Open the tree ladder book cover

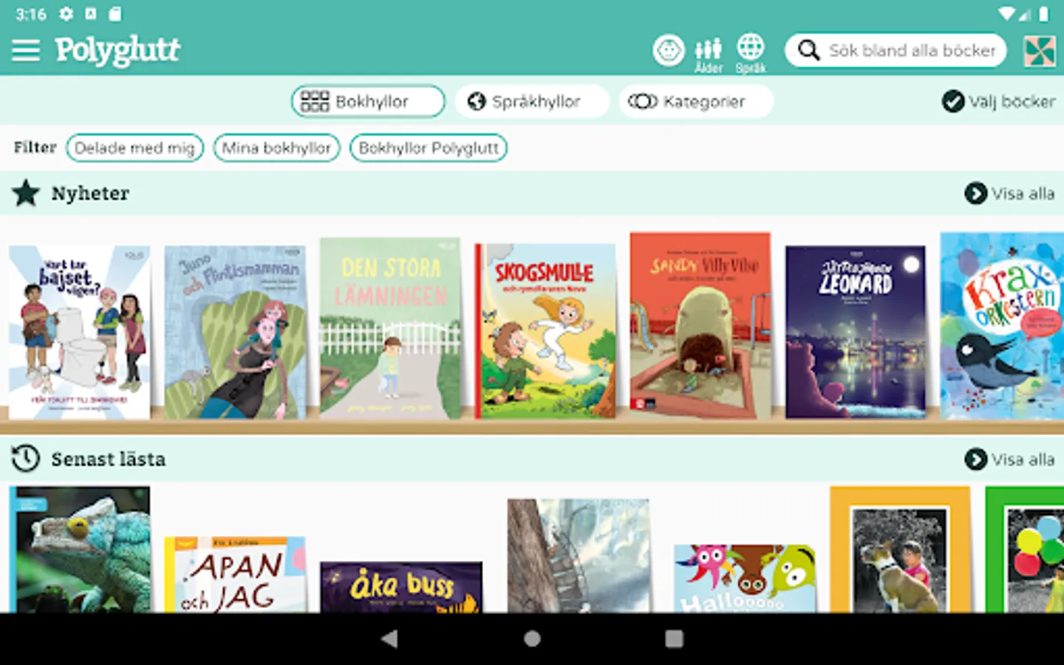click(579, 556)
